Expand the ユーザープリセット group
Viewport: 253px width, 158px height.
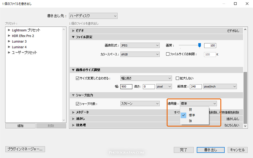point(9,52)
